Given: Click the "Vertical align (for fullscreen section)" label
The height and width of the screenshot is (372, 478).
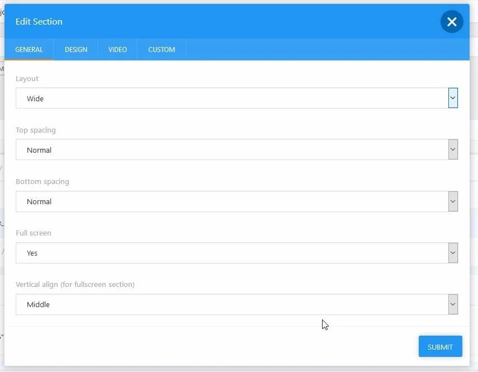Looking at the screenshot, I should tap(75, 285).
